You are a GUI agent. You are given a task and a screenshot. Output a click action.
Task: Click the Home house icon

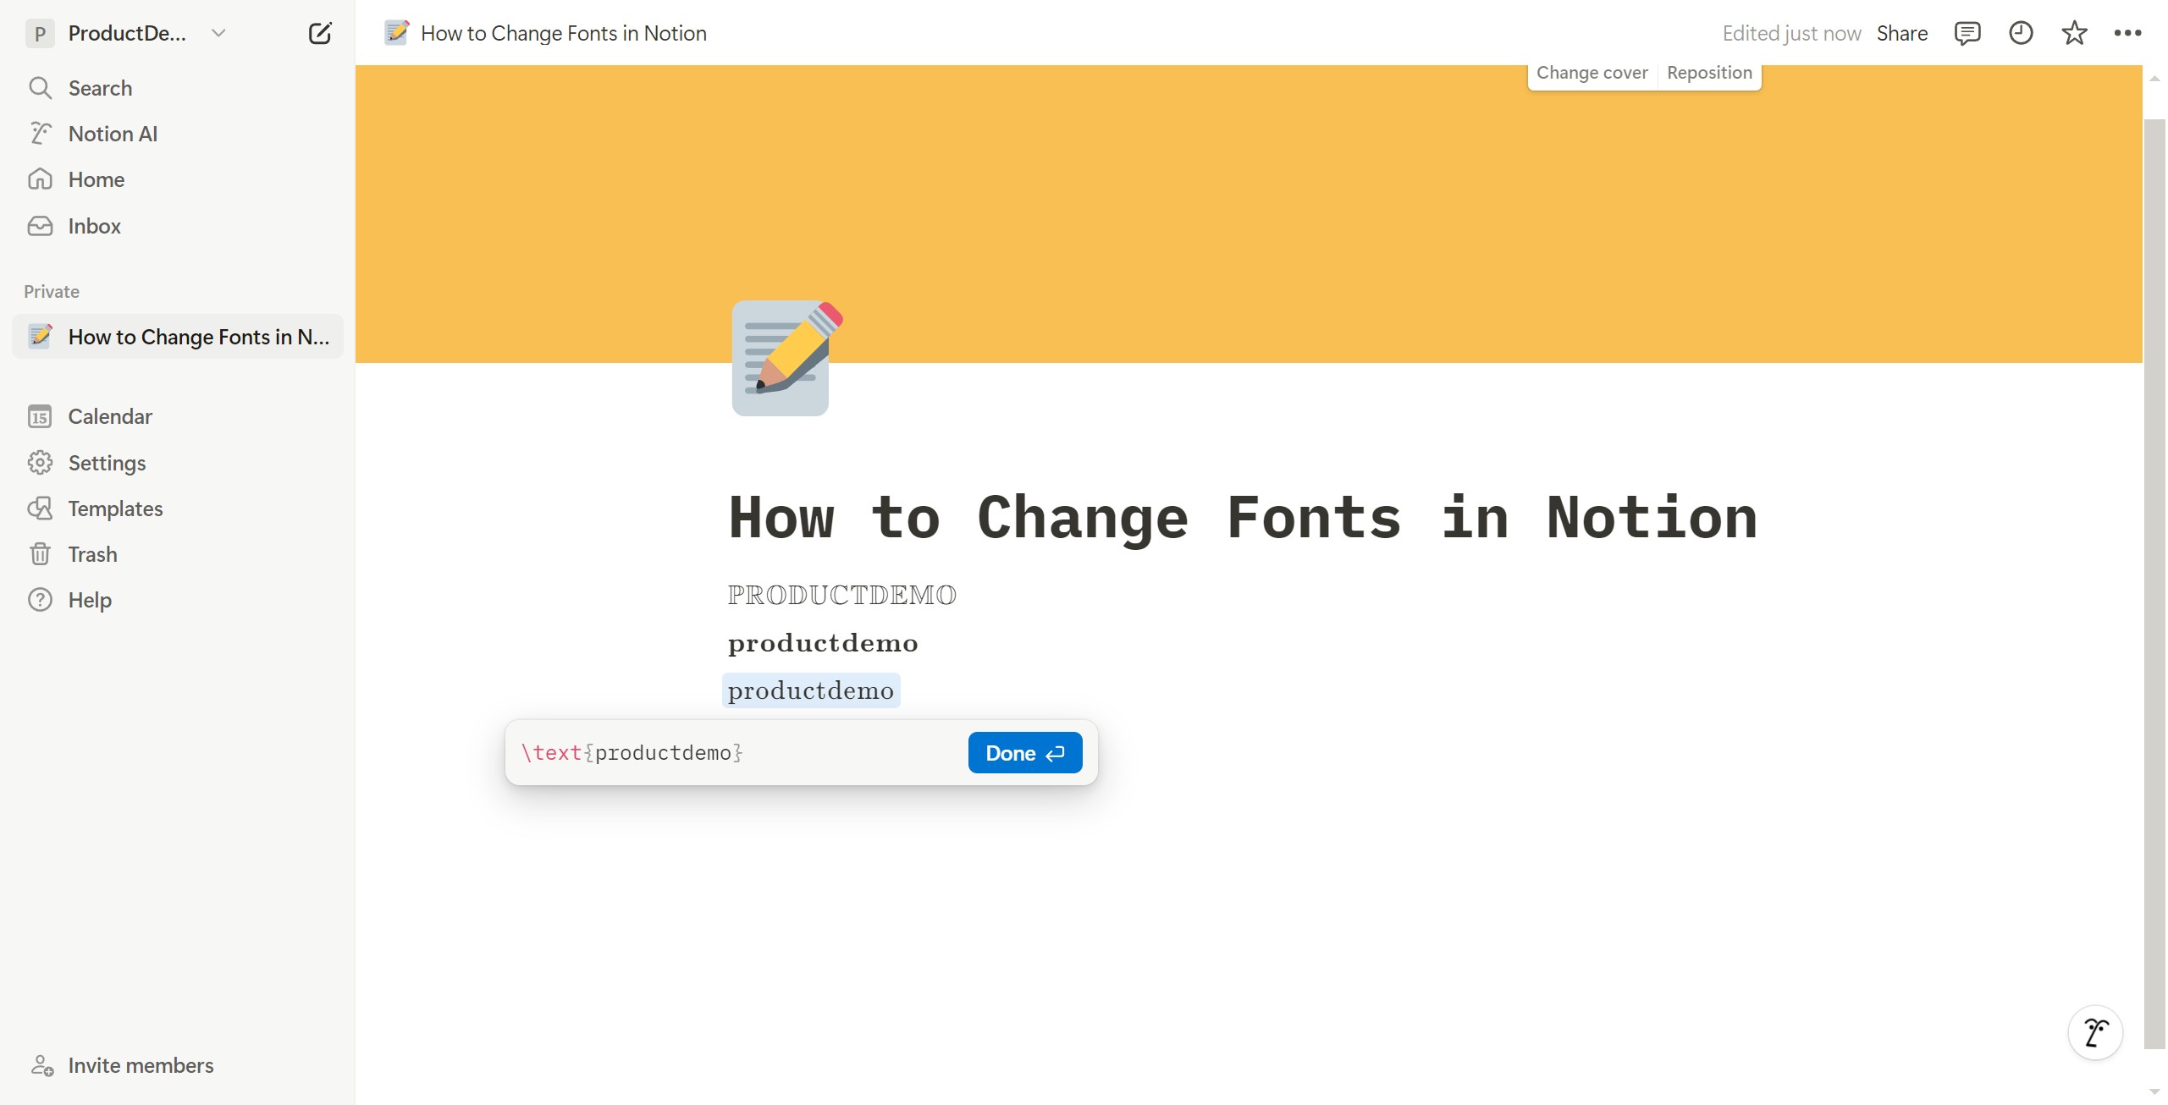(x=40, y=179)
